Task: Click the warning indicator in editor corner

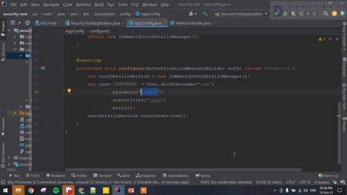Action: 322,39
